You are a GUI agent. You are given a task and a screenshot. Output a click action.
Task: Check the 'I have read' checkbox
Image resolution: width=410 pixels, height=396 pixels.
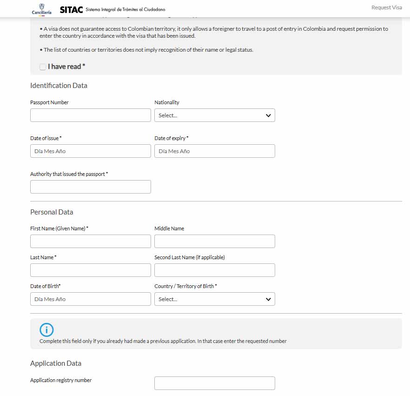(x=43, y=67)
